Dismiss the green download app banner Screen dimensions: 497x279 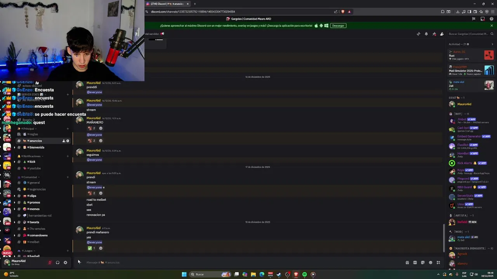pyautogui.click(x=492, y=26)
